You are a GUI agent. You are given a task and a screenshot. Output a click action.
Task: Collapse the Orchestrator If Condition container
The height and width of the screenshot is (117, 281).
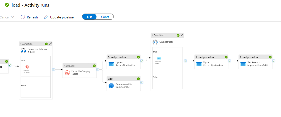(182, 35)
